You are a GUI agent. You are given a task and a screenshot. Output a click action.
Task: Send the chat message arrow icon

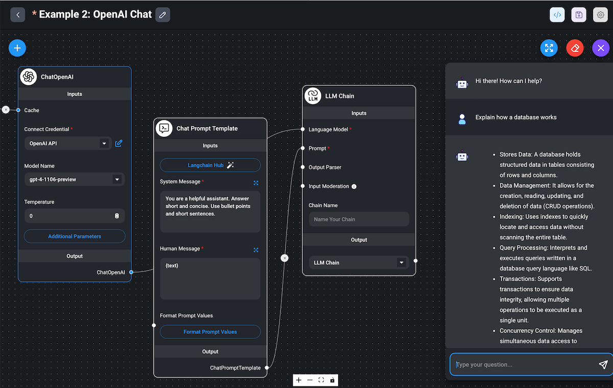coord(603,365)
